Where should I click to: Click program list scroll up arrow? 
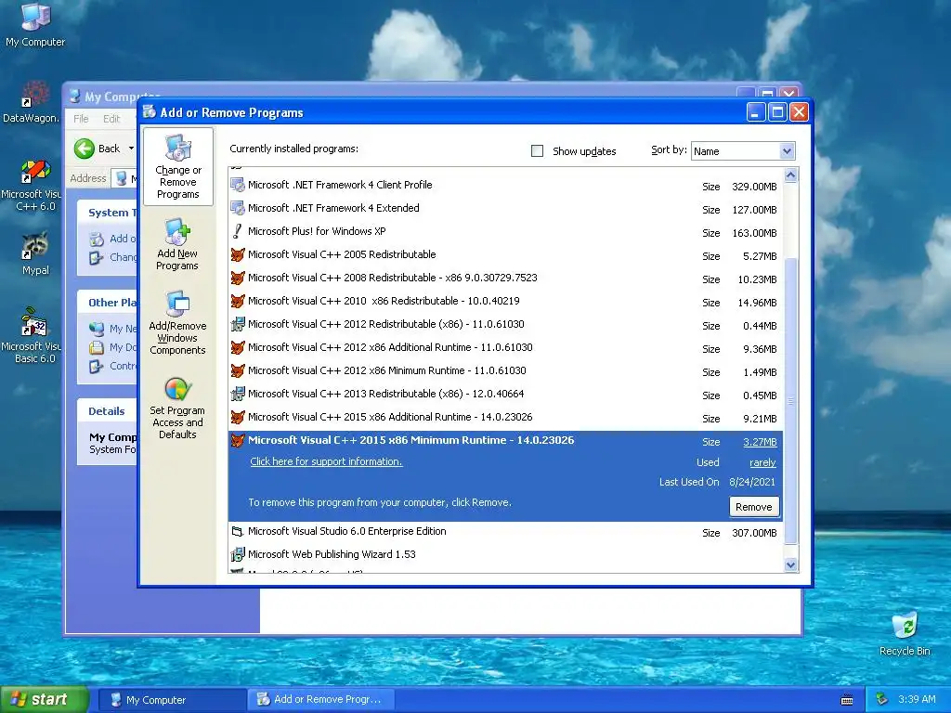coord(790,175)
